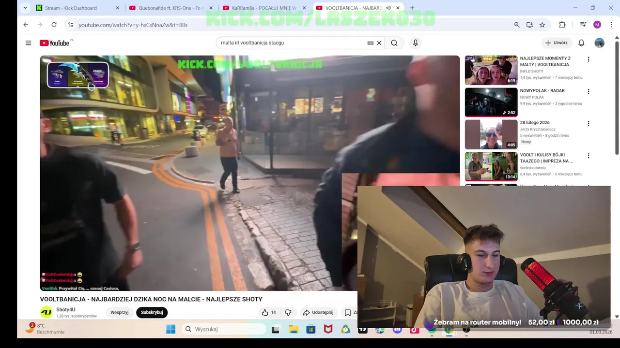Open a new browser tab
The height and width of the screenshot is (348, 620).
pos(412,8)
